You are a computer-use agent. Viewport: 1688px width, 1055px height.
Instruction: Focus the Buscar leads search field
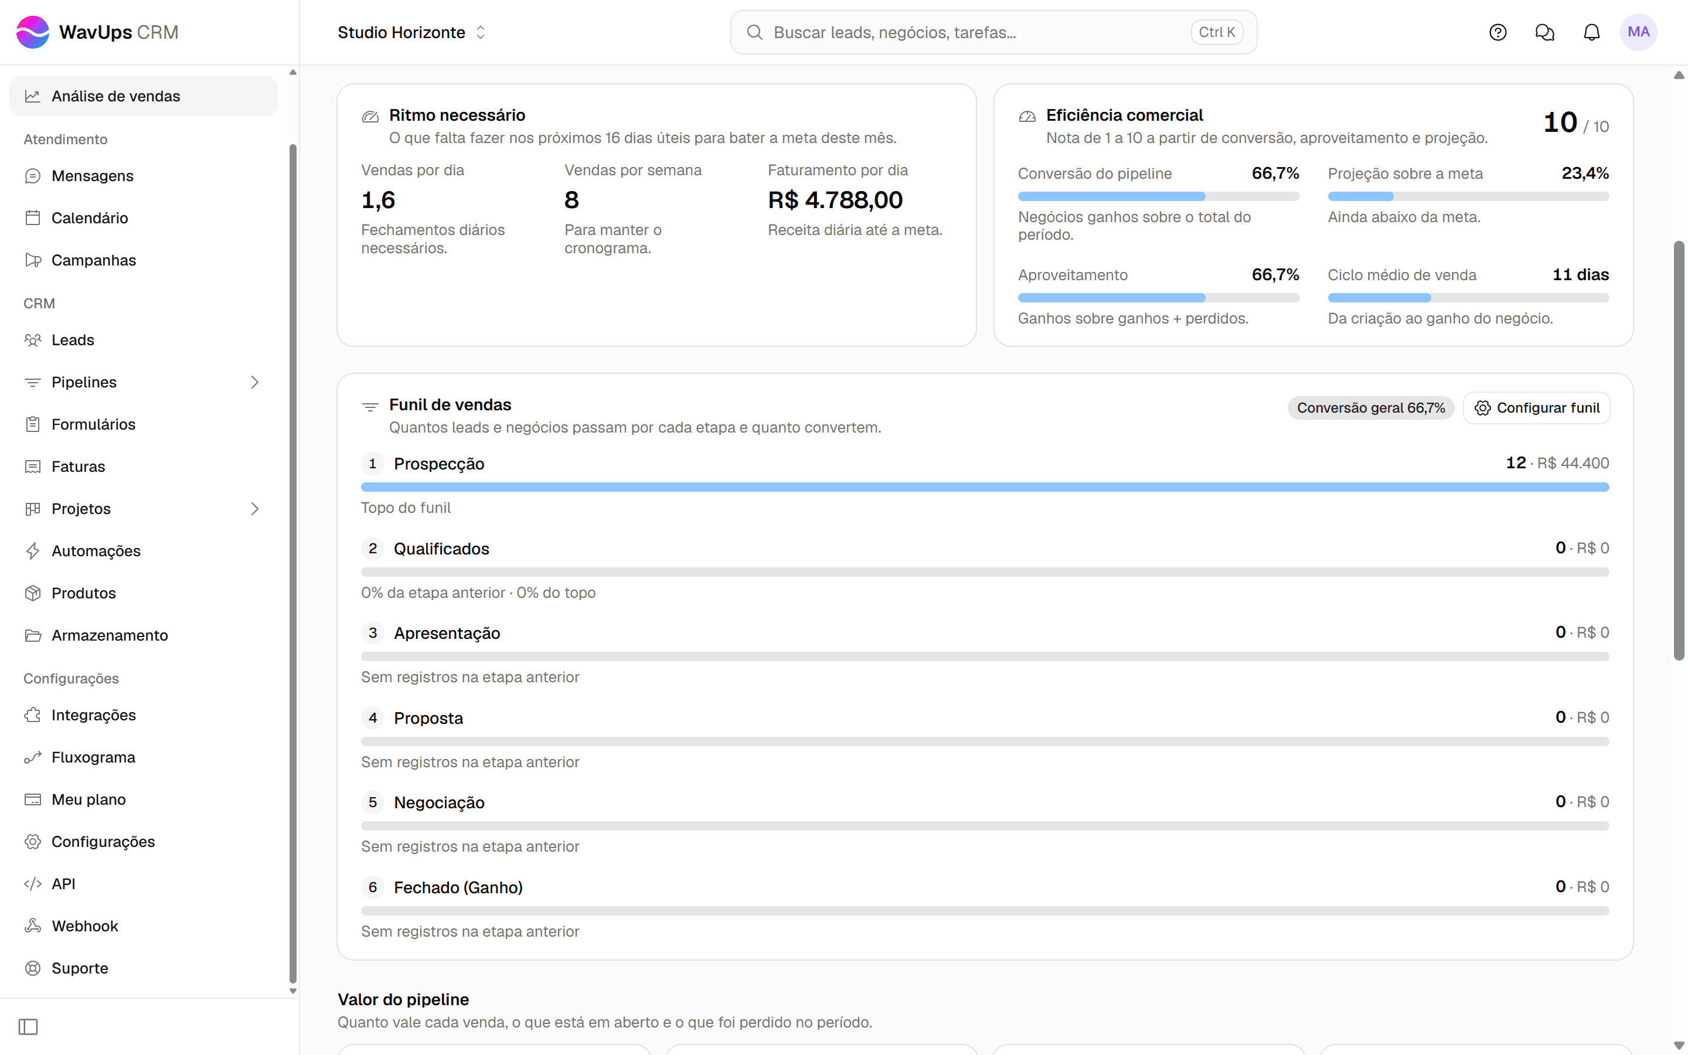point(993,32)
